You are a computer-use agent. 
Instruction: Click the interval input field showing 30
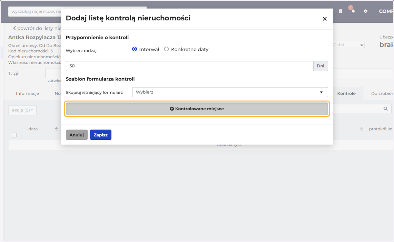(x=189, y=66)
